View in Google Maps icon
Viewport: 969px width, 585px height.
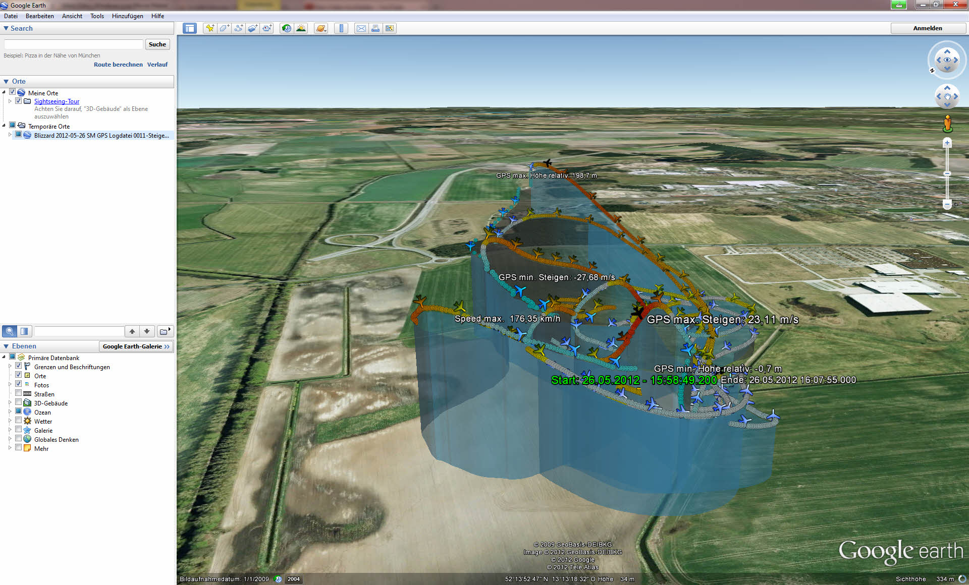pyautogui.click(x=390, y=28)
